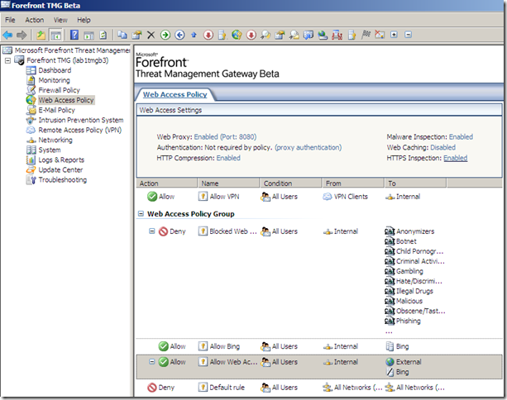Click the To column header

(x=415, y=183)
